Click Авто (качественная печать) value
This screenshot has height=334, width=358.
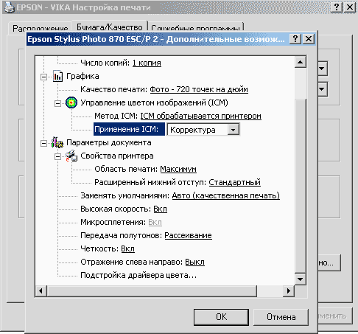(226, 195)
